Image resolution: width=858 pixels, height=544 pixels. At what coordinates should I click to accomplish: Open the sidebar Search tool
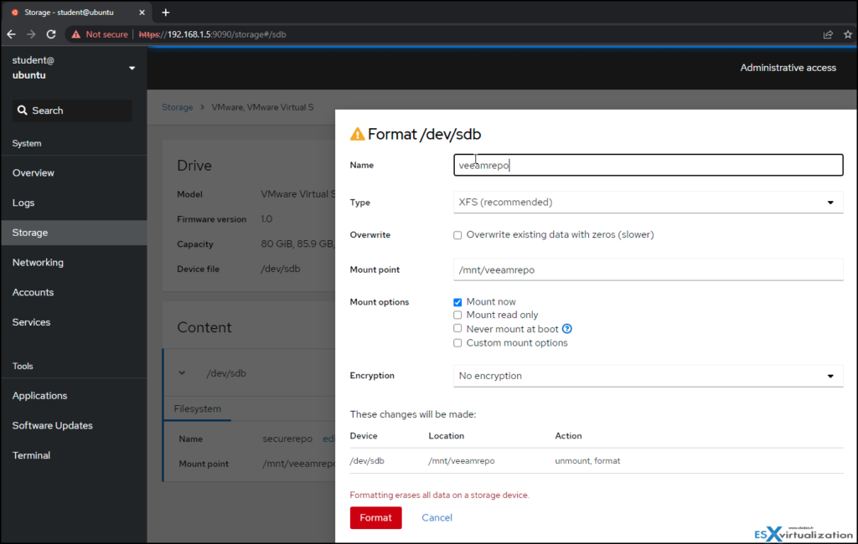point(71,110)
